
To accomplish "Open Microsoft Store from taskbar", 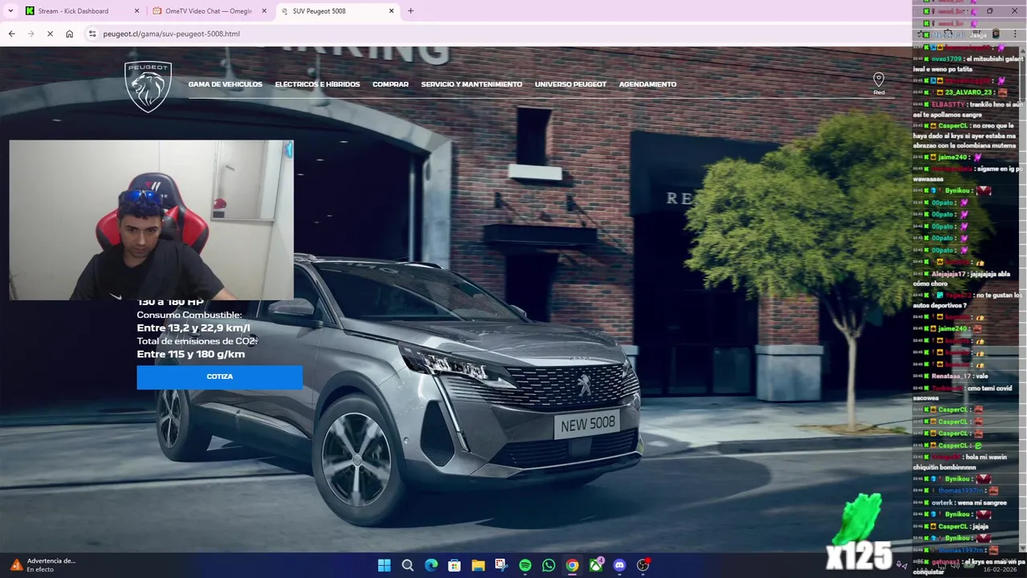I will click(x=454, y=565).
